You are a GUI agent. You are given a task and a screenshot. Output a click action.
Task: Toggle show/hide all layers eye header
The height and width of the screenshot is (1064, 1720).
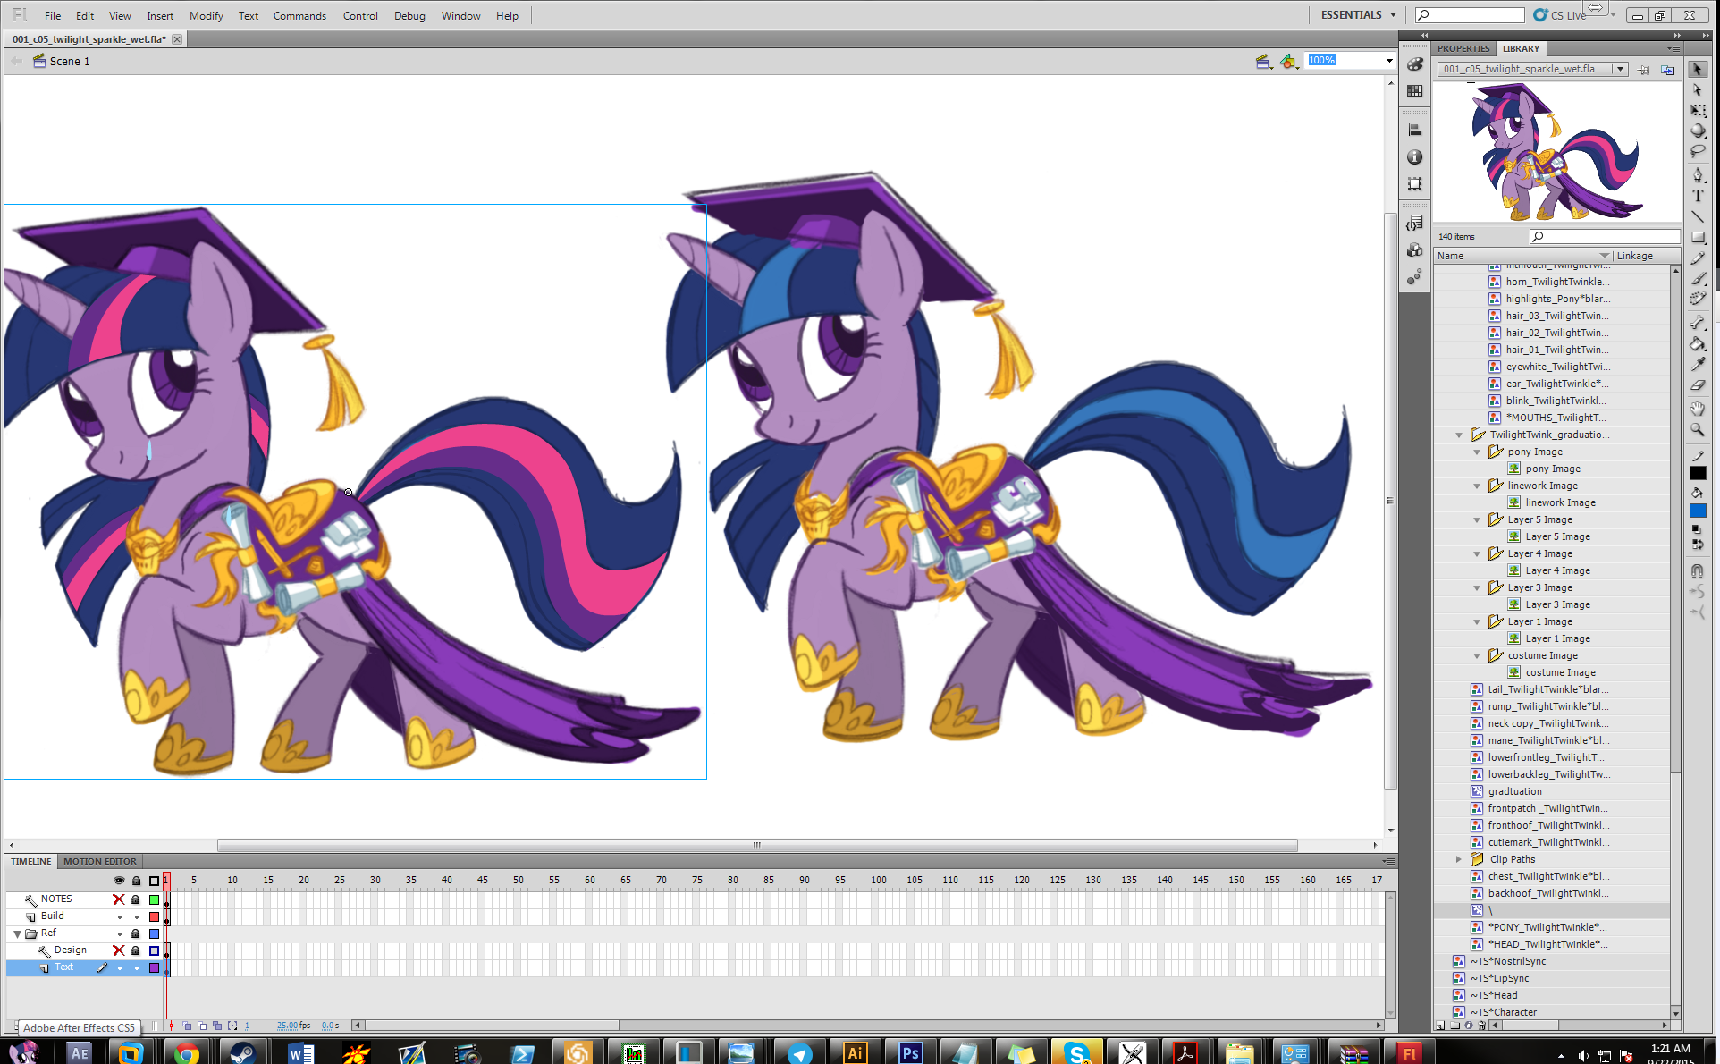[119, 881]
